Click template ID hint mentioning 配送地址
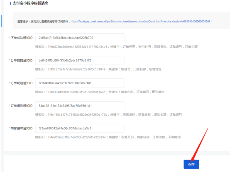The image size is (230, 172). click(100, 92)
